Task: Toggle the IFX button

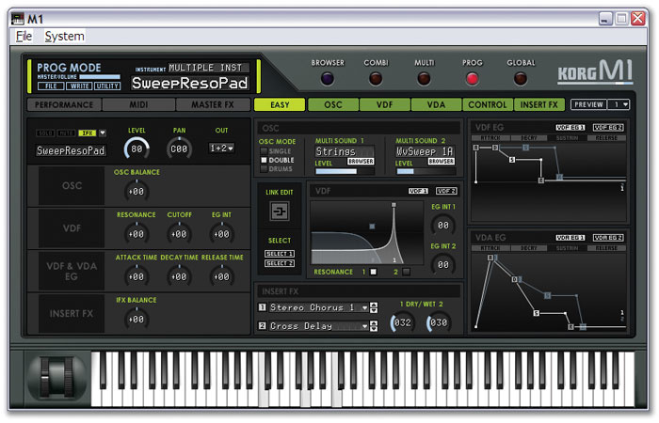Action: coord(88,133)
